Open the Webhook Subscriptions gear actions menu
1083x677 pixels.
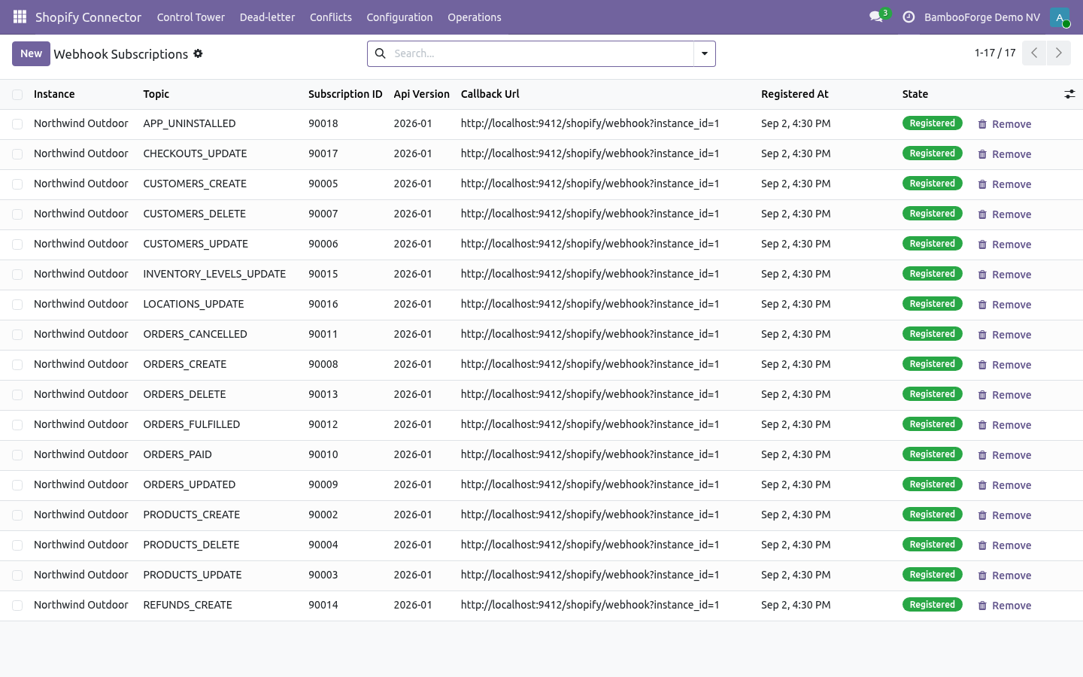tap(198, 53)
